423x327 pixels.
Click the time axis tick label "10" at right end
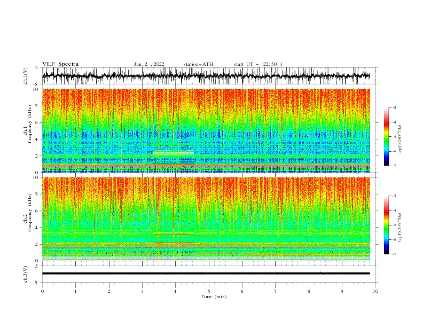point(375,291)
